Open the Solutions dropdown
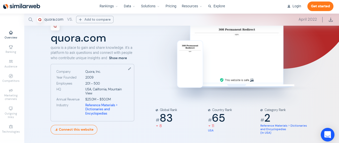This screenshot has width=339, height=143. 150,6
